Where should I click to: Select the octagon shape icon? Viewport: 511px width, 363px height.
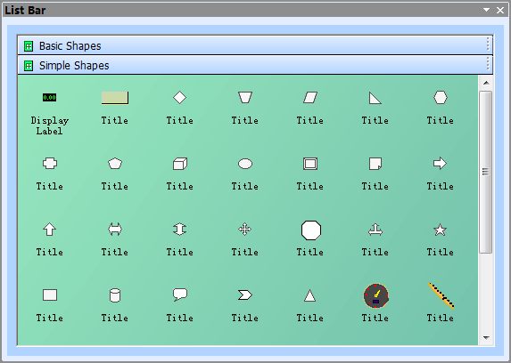(311, 230)
